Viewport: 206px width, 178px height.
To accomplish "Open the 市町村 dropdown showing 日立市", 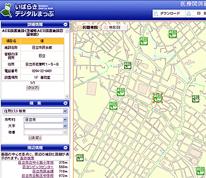I will tap(46, 120).
